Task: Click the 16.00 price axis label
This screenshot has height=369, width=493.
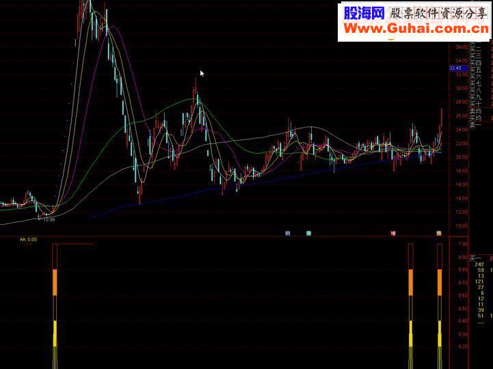Action: (462, 184)
